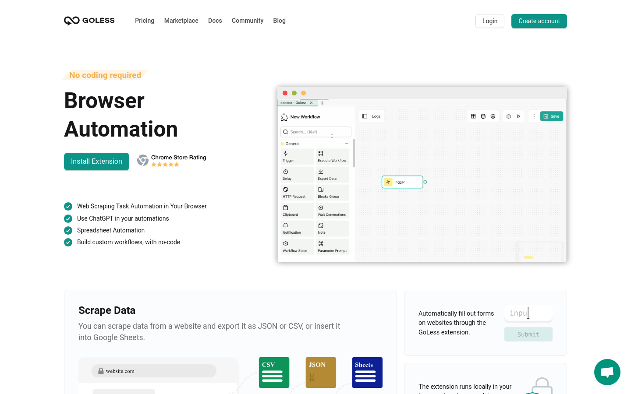Image resolution: width=631 pixels, height=394 pixels.
Task: Click the puzzle icon beside New Workflow
Action: coord(284,117)
